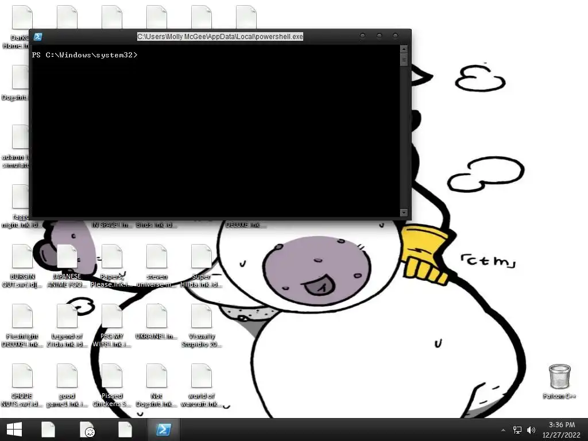This screenshot has width=588, height=441.
Task: Click the PS C:\Windows\system32> prompt line
Action: coord(85,55)
